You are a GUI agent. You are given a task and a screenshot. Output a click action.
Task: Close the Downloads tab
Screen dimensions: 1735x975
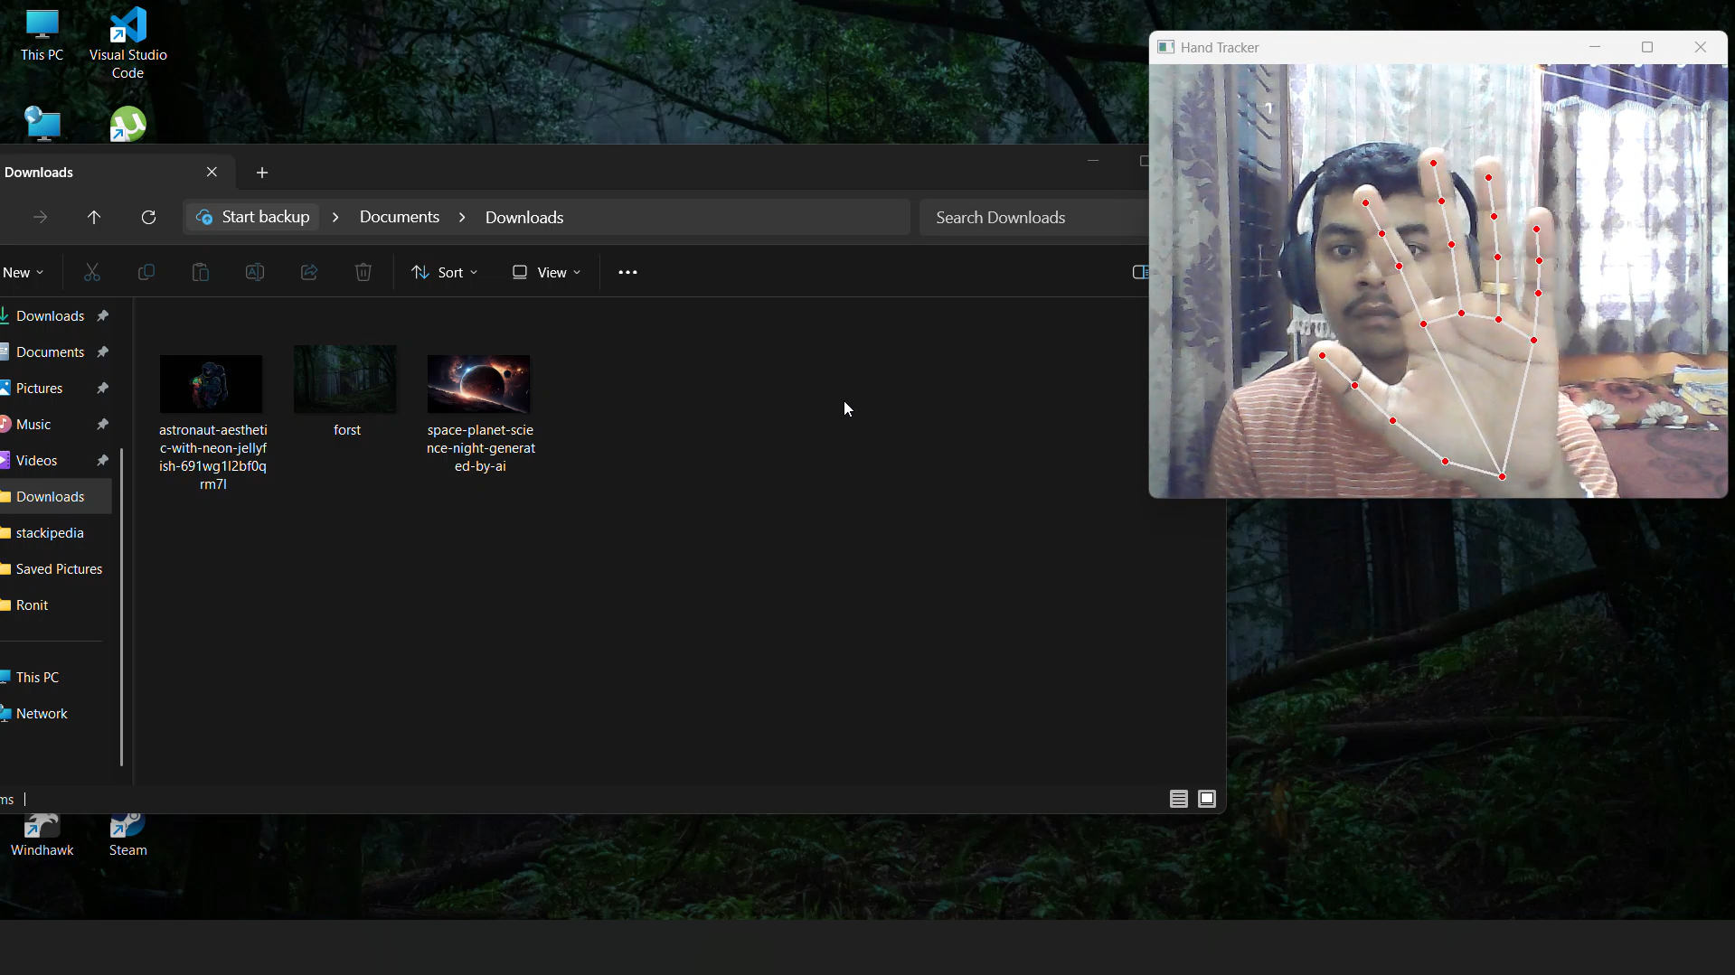coord(212,172)
